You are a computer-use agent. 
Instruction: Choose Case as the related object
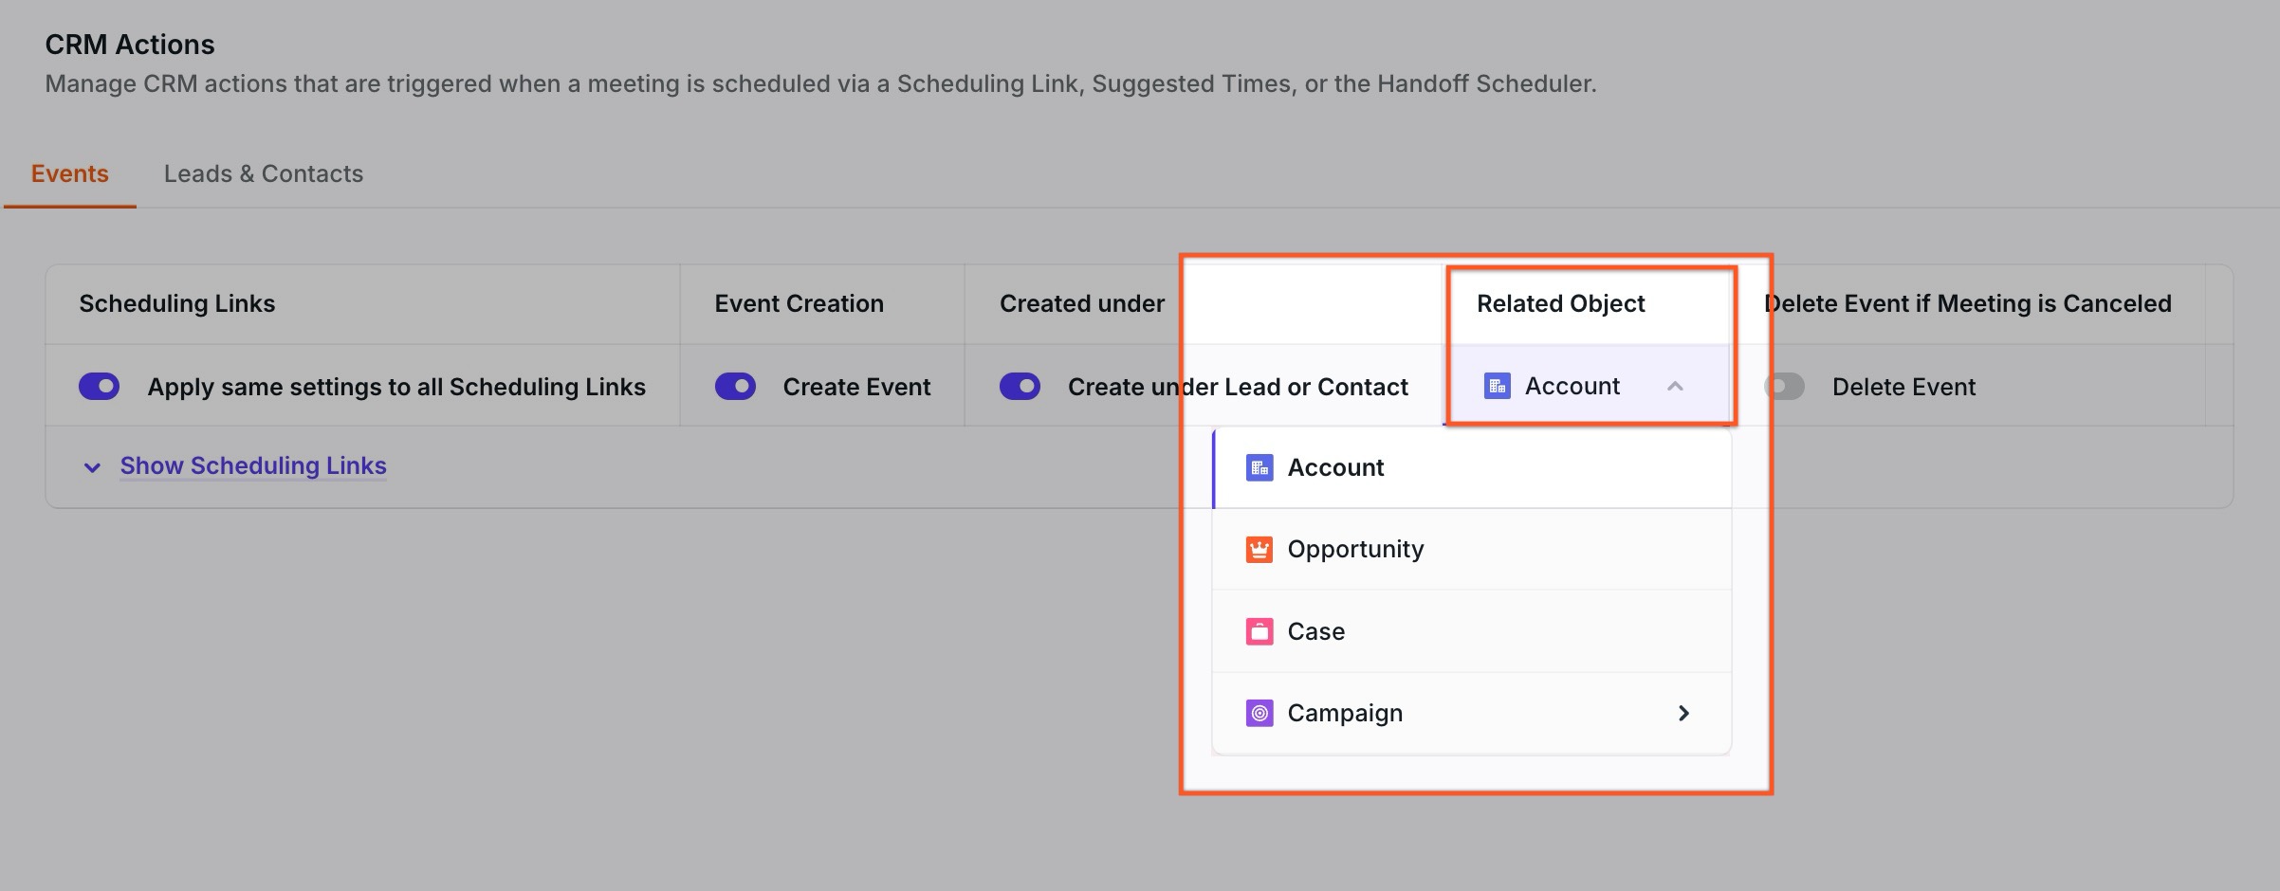click(x=1315, y=631)
